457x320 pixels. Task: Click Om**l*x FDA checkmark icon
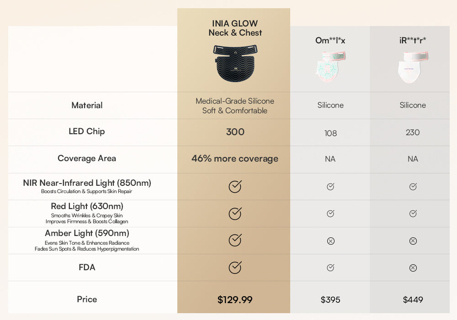click(330, 268)
